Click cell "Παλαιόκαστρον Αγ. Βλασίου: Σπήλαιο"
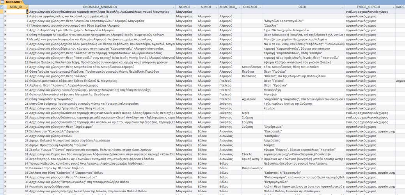 (102, 168)
